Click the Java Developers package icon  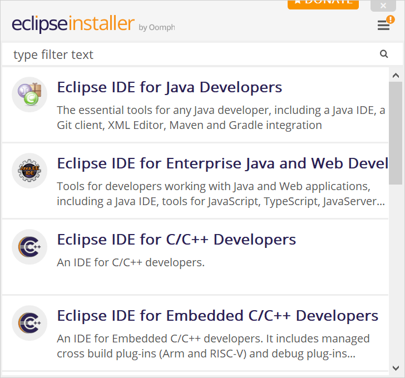pyautogui.click(x=29, y=94)
